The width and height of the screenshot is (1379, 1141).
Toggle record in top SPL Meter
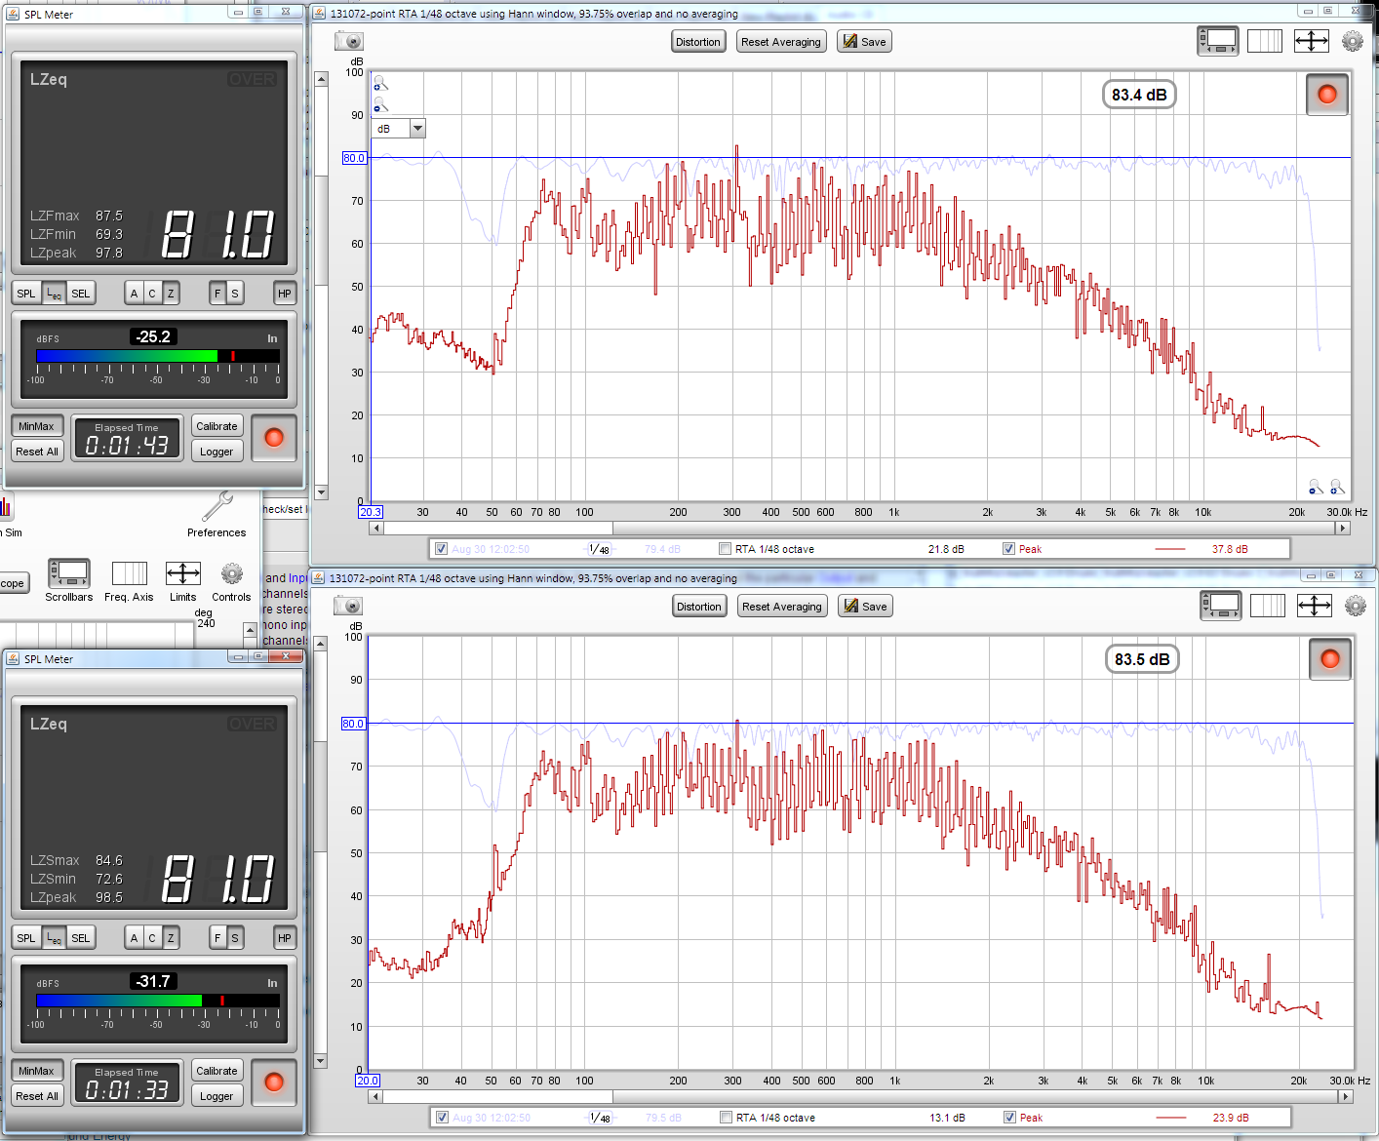click(274, 438)
